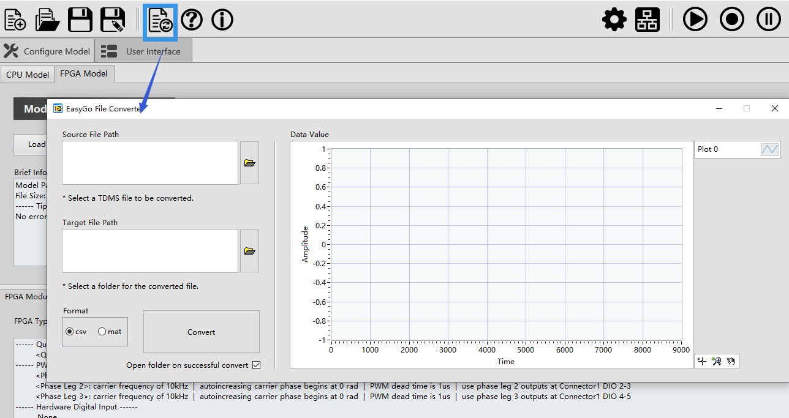Close the EasyGo File Converter window

(x=775, y=108)
